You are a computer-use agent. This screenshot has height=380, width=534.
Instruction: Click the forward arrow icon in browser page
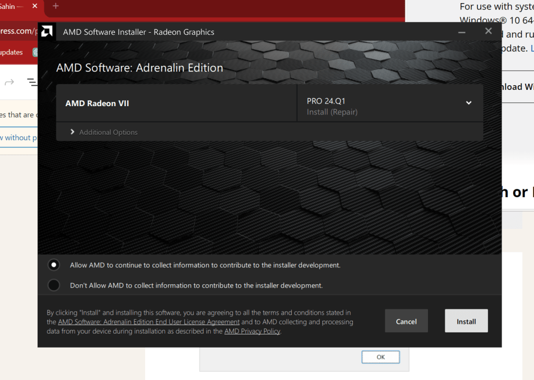point(9,82)
